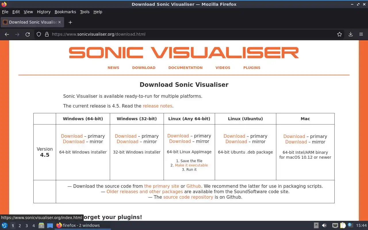Open the network tray icon
This screenshot has height=230, width=368.
[x=335, y=225]
